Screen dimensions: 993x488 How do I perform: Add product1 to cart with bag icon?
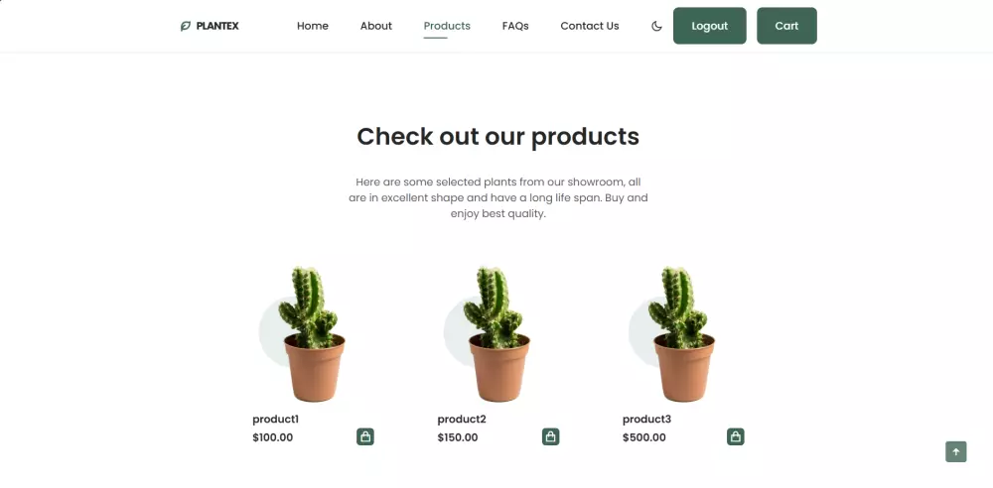click(x=365, y=436)
